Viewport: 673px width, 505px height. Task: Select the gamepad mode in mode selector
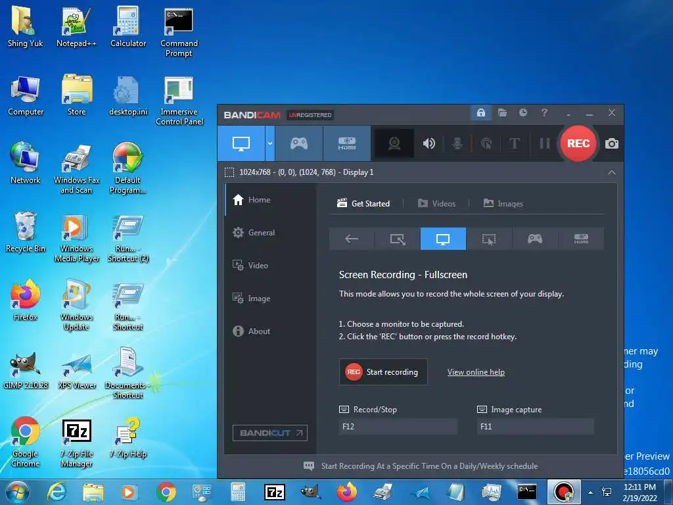coord(535,239)
